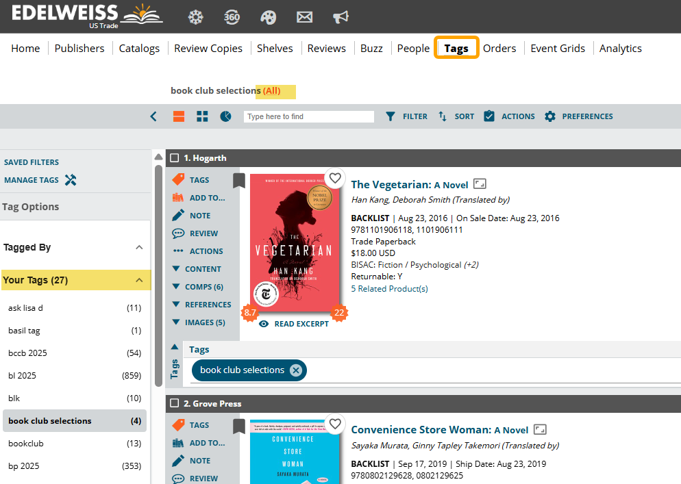
Task: Select the checkbox for 1. Hogarth
Action: (175, 158)
